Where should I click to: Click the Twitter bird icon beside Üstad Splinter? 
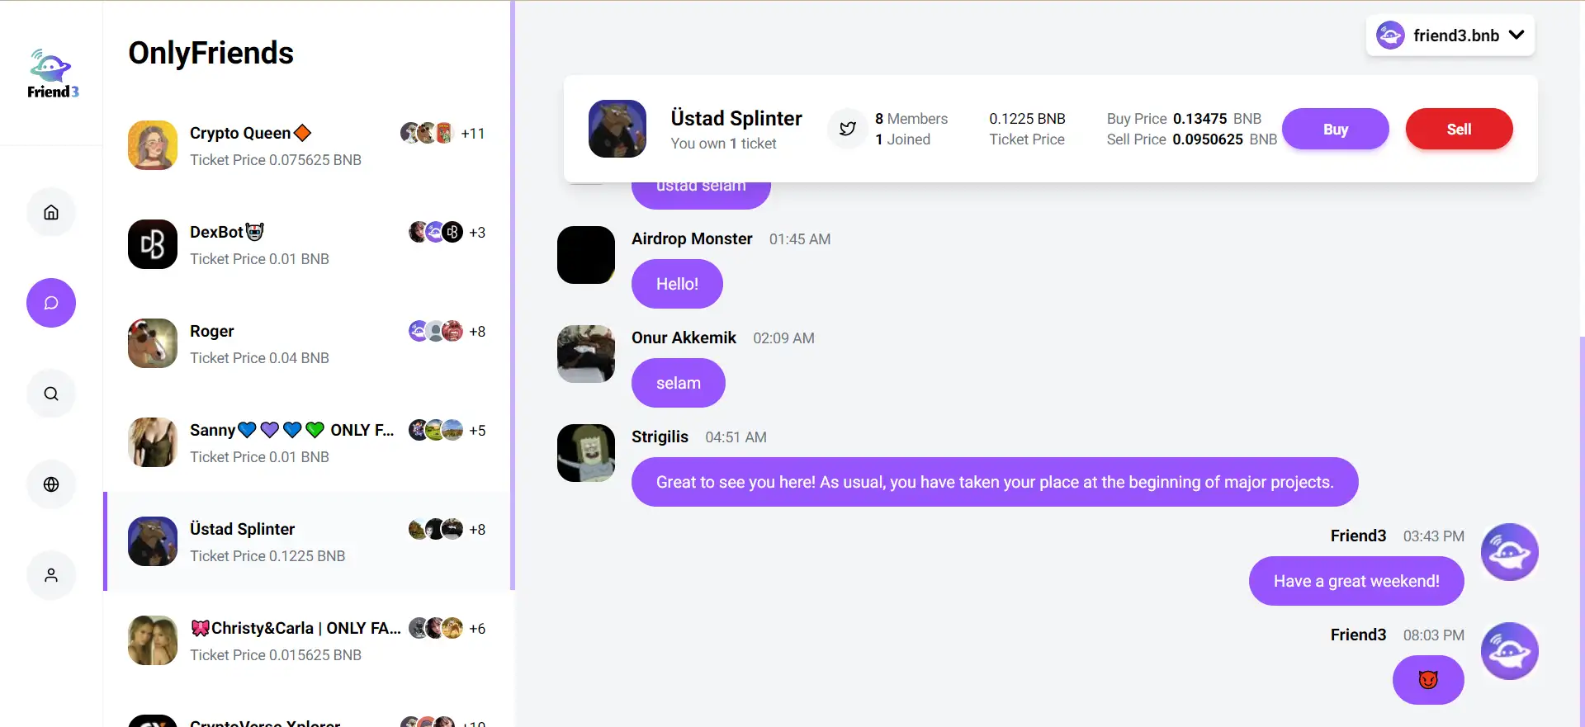pyautogui.click(x=848, y=129)
